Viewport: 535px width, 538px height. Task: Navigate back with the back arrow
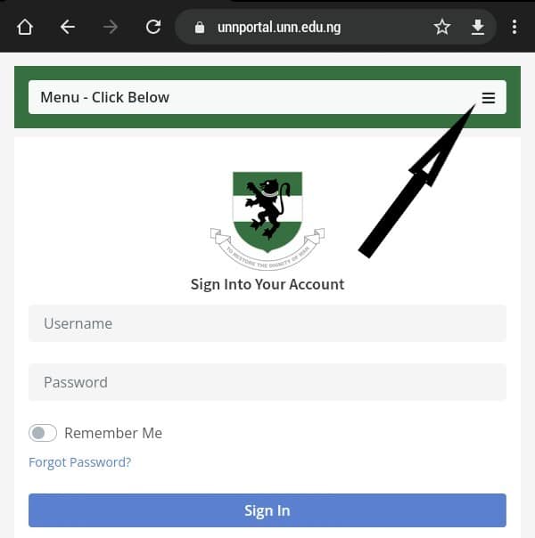point(67,27)
